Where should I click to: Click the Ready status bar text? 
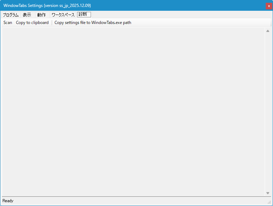8,201
